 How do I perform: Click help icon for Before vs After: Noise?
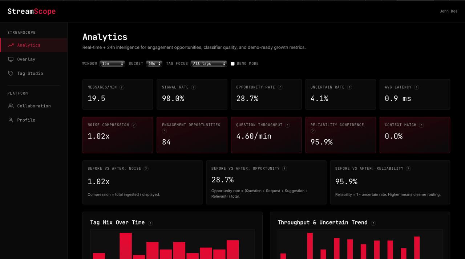pos(146,169)
